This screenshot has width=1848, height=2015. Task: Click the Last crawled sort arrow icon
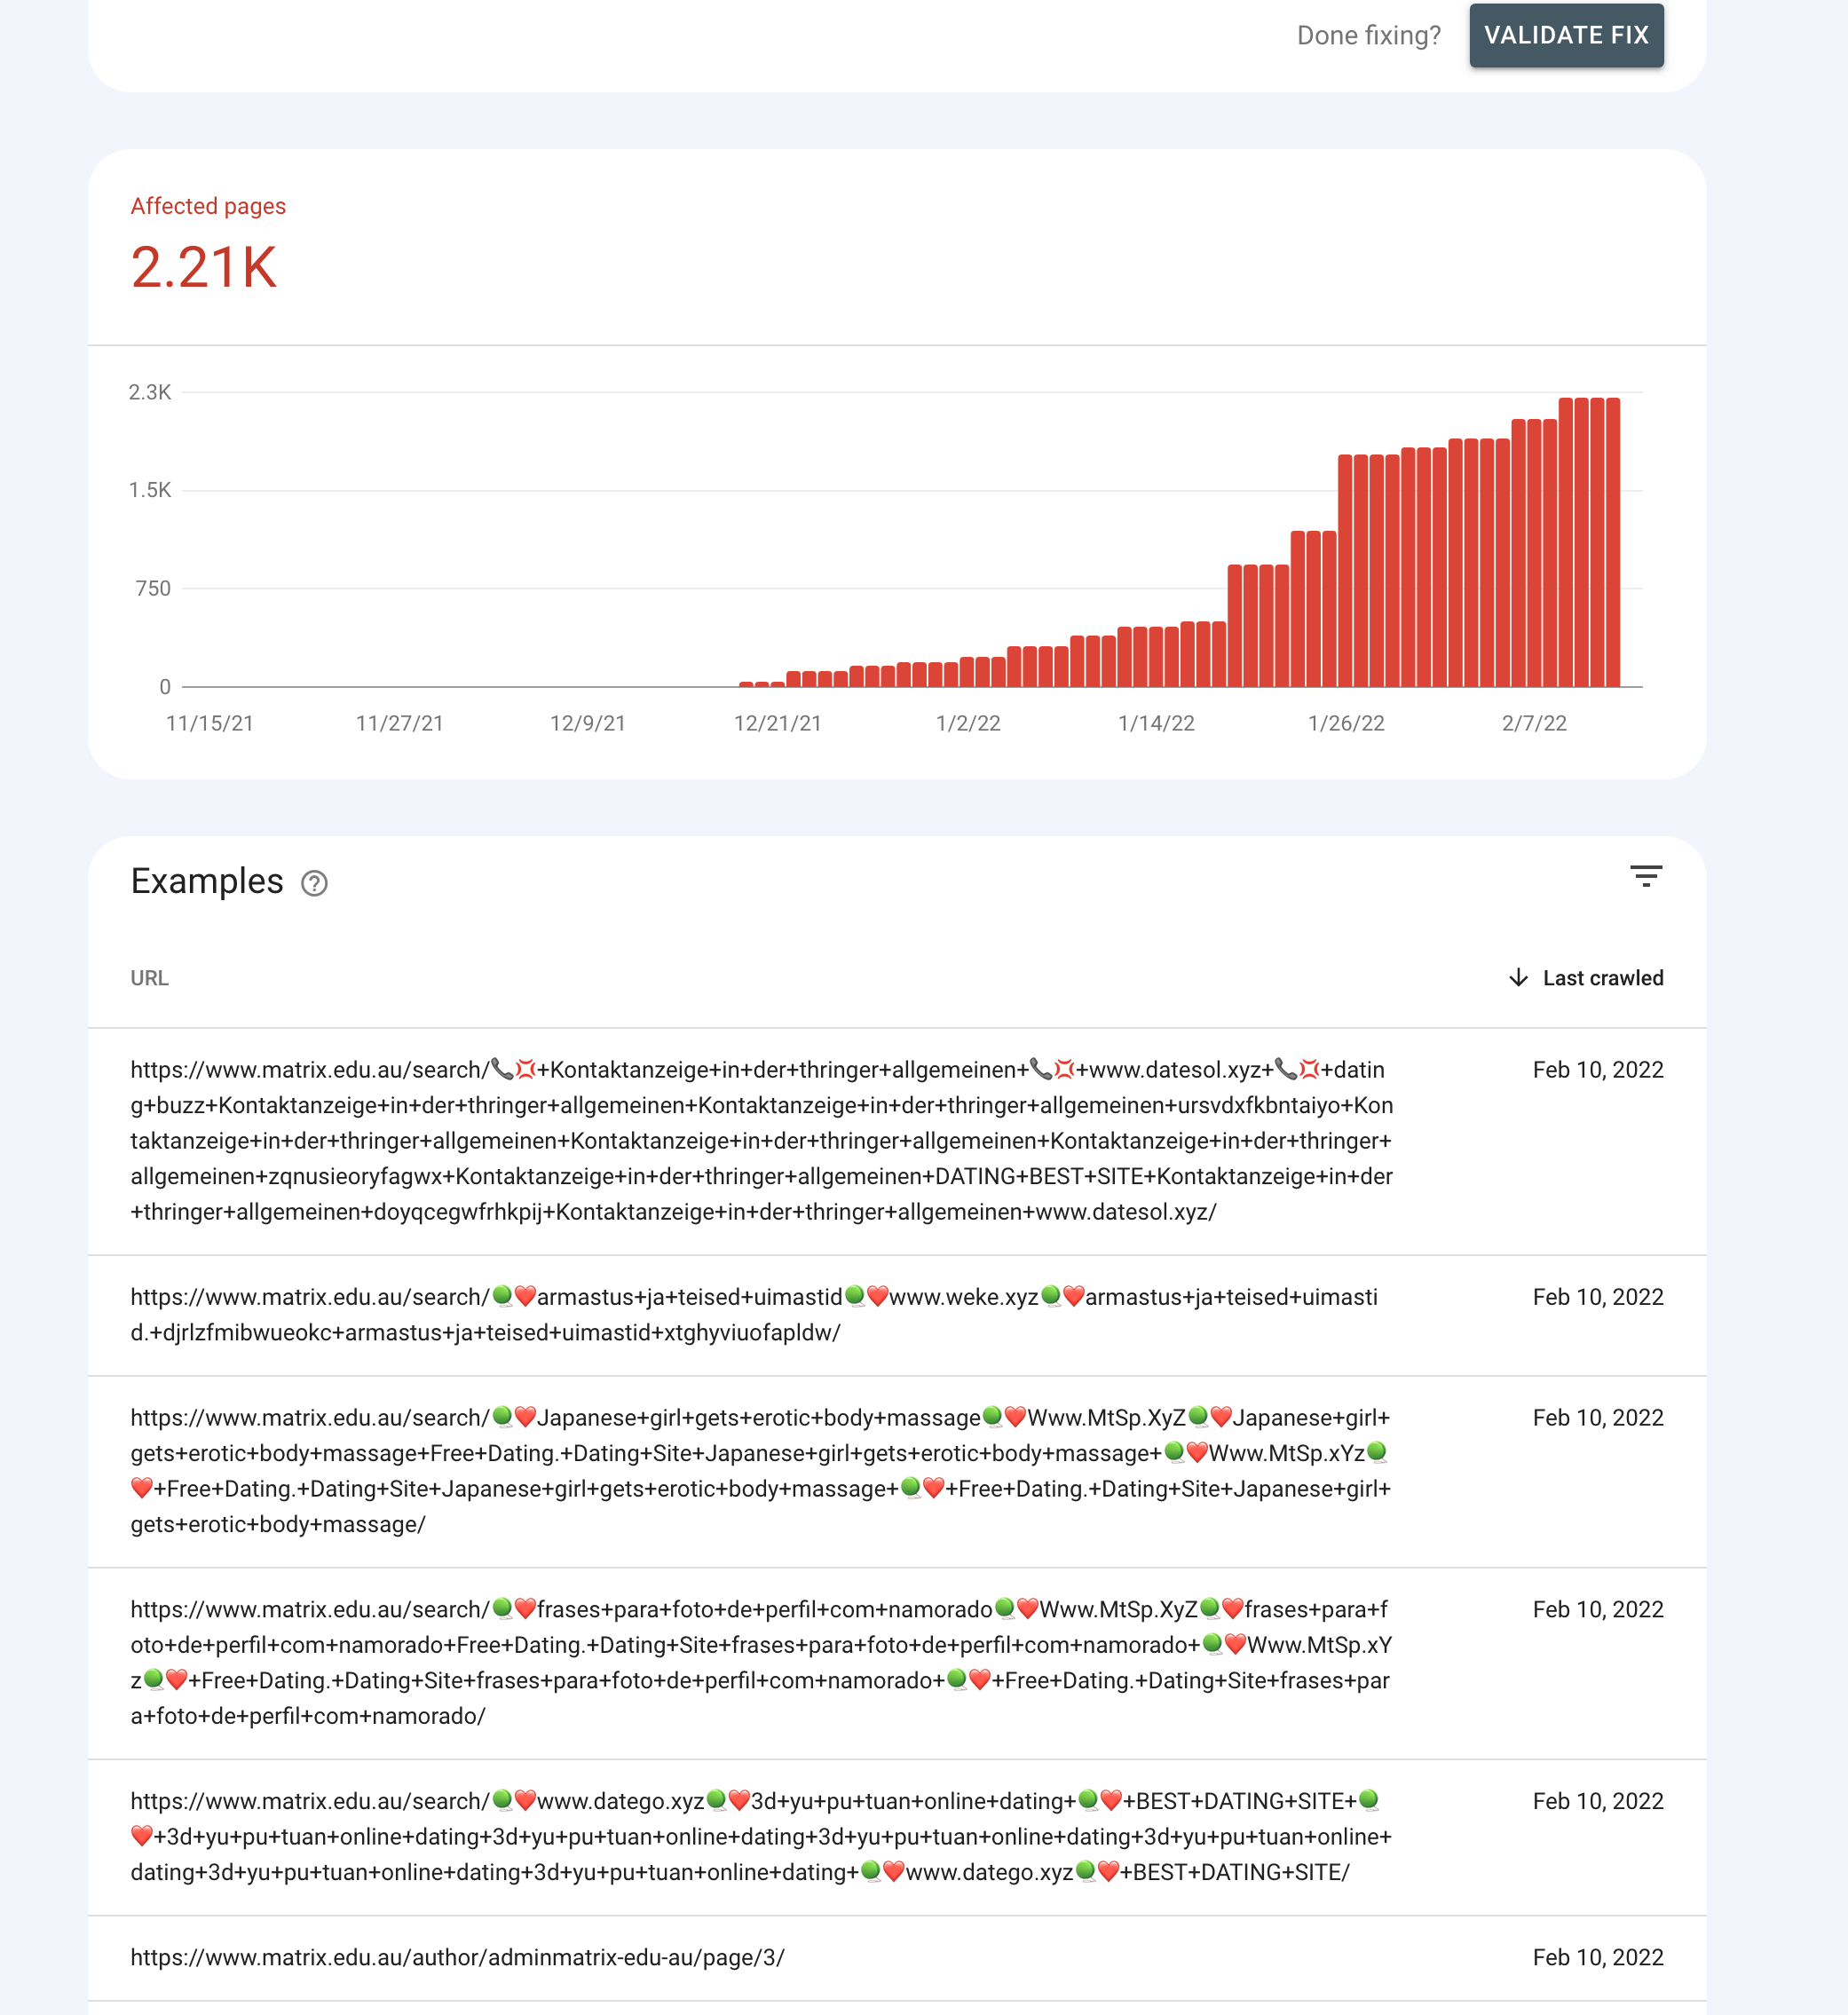(1517, 977)
